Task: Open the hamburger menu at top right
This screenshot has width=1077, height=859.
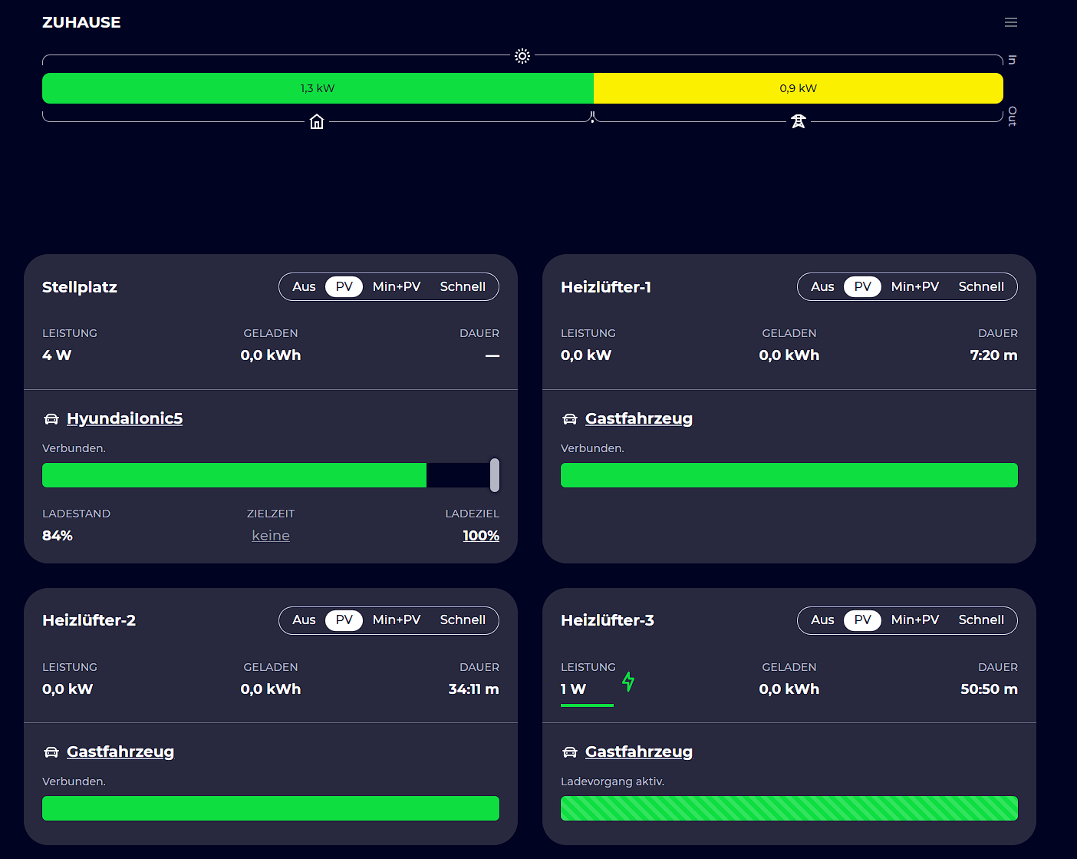Action: pos(1011,22)
